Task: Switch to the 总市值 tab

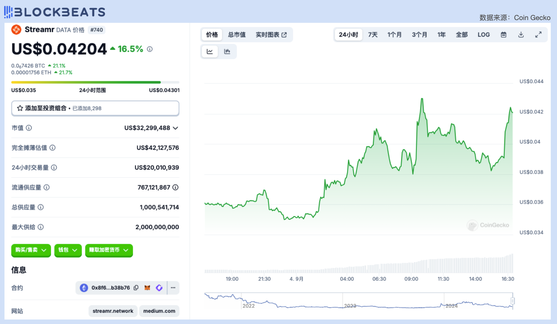Action: (x=237, y=35)
